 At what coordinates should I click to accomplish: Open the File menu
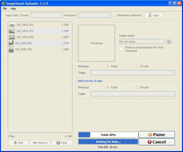(x=5, y=9)
